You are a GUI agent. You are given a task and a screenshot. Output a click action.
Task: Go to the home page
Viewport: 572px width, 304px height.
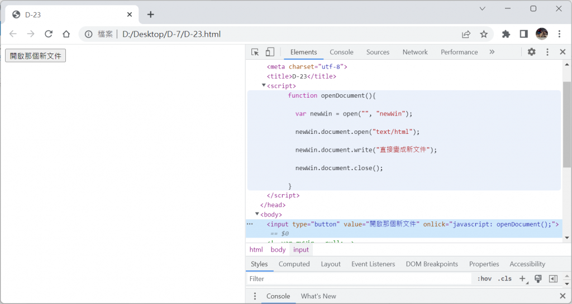[x=66, y=34]
